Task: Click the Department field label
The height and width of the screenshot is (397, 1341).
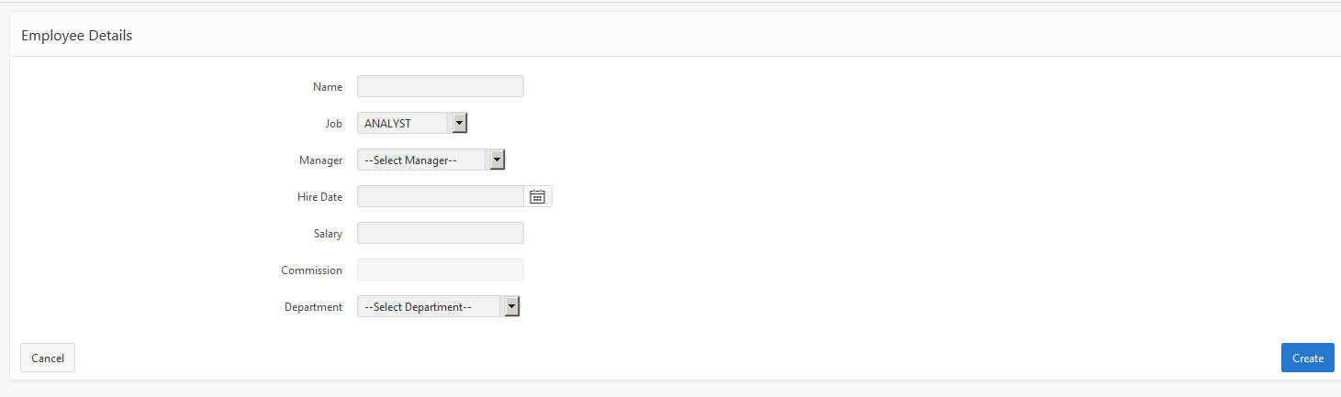Action: point(313,307)
